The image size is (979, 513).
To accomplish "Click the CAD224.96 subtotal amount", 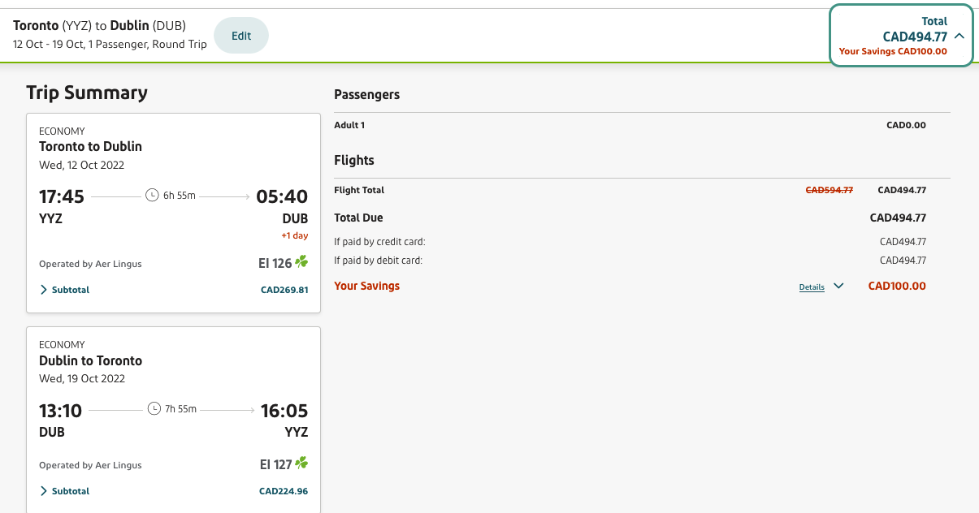I will click(x=284, y=491).
